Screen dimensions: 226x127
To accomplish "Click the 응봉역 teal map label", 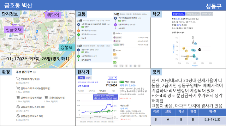I will [66, 48].
